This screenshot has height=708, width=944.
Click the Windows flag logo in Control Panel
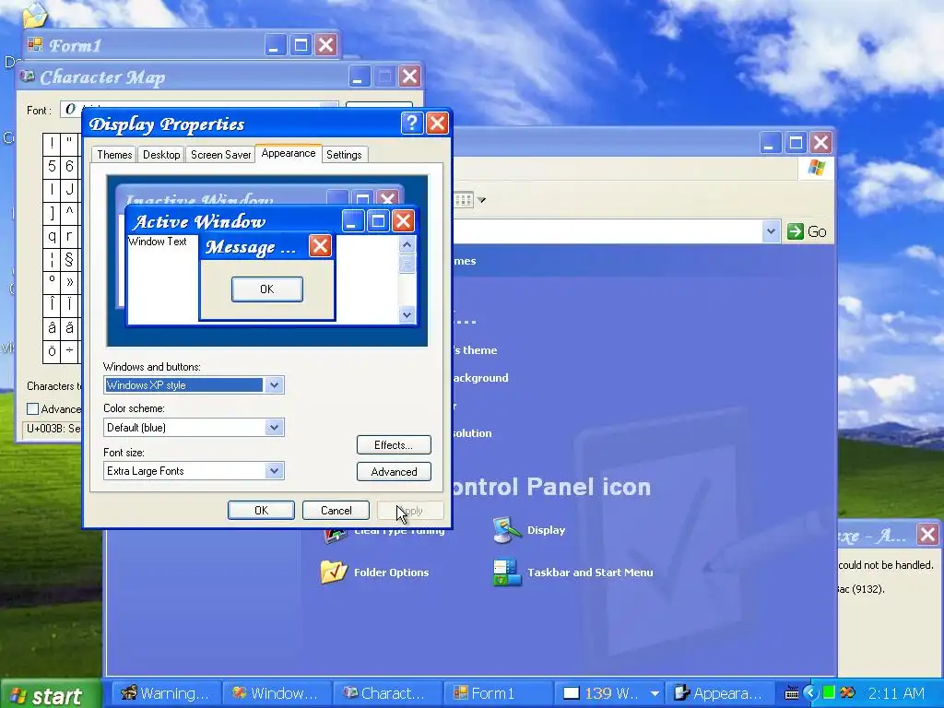click(817, 168)
